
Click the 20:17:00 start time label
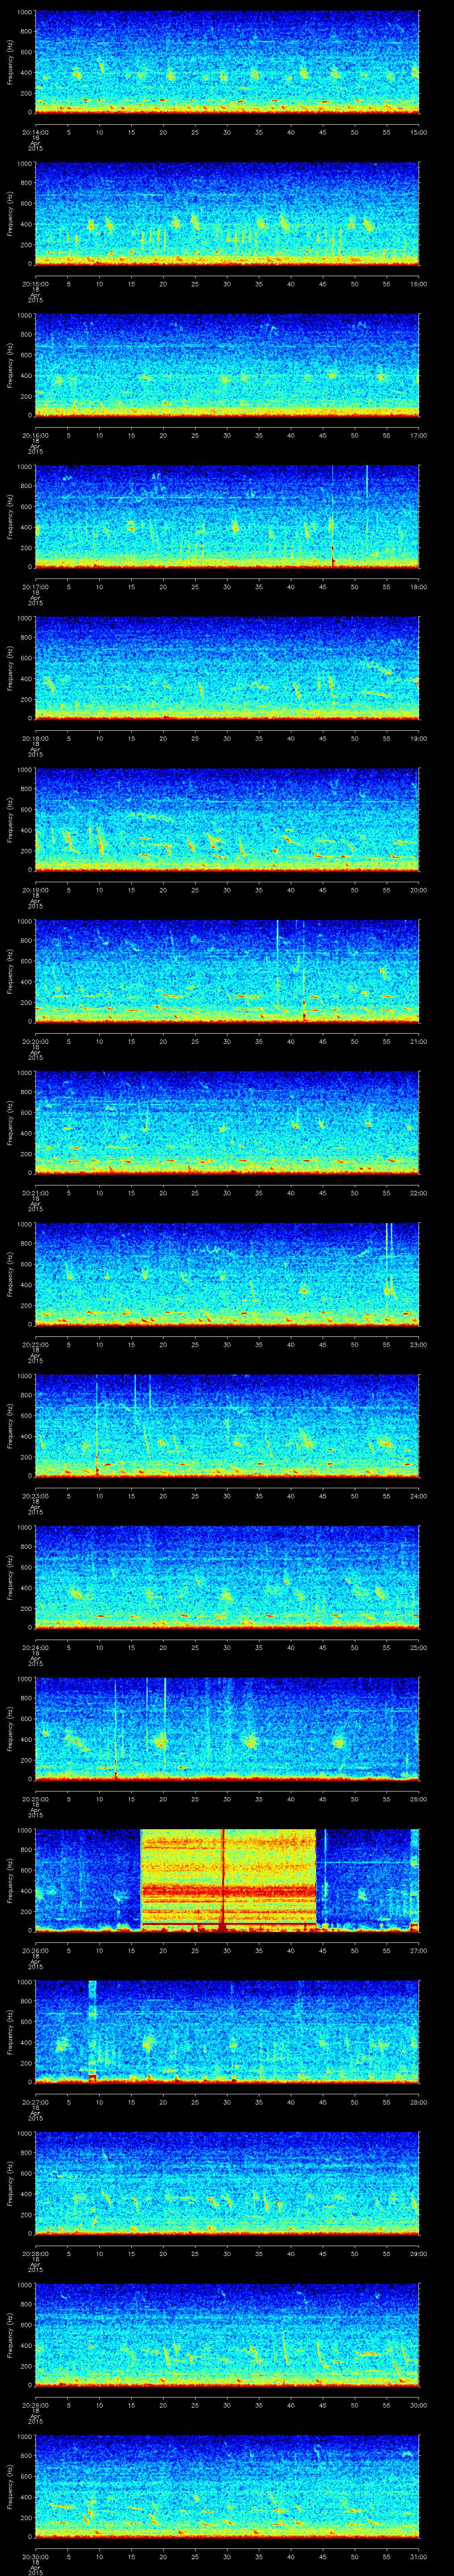pos(35,588)
